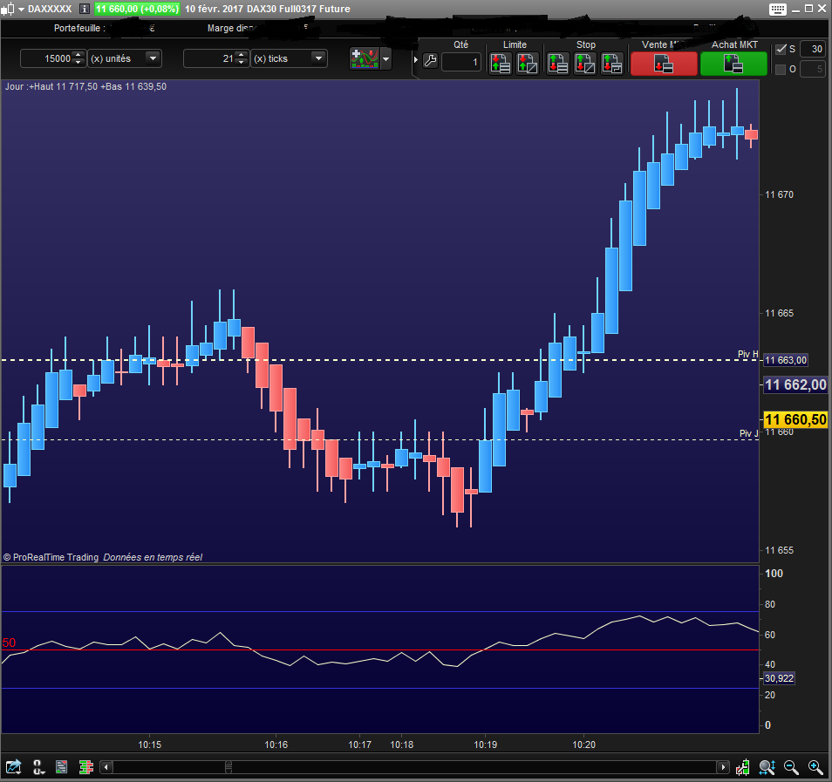Collapse the trading panel arrow
The height and width of the screenshot is (782, 832).
[x=415, y=60]
